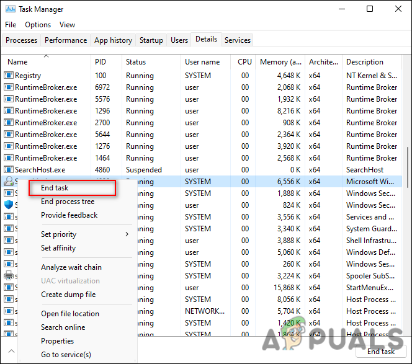Sort by the PID column header
This screenshot has width=412, height=364.
(x=107, y=62)
